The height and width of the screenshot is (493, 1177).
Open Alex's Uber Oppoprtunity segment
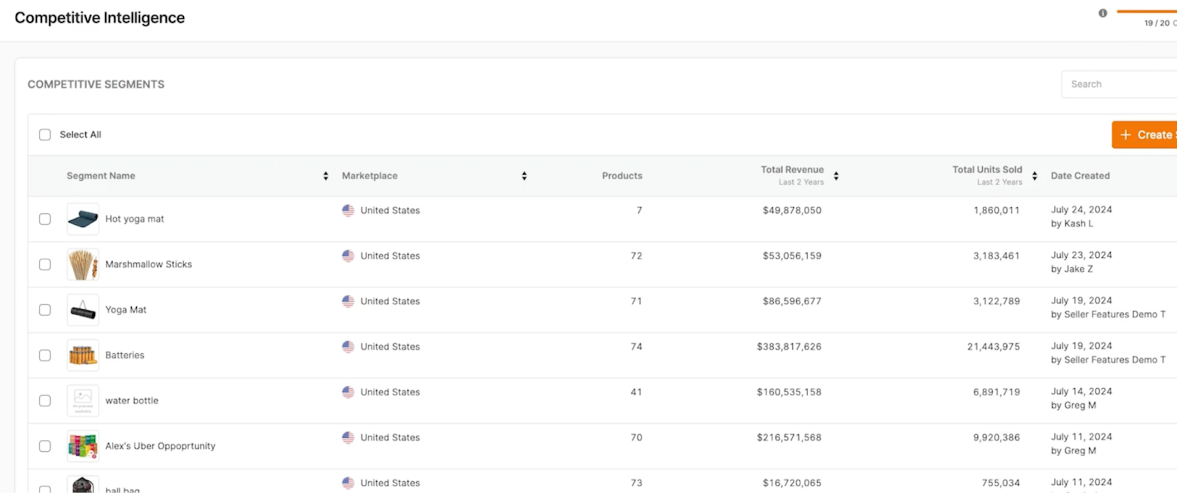point(160,446)
